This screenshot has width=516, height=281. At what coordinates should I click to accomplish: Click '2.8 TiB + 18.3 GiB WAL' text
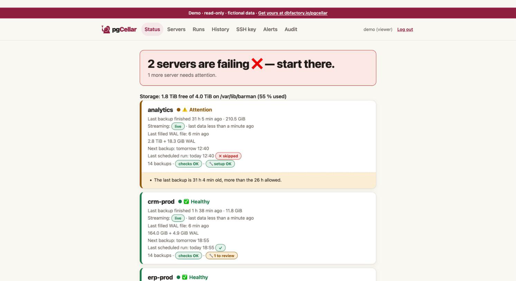coord(171,141)
